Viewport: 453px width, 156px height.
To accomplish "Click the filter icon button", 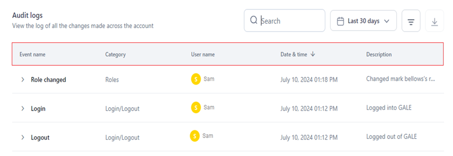I will click(x=411, y=21).
